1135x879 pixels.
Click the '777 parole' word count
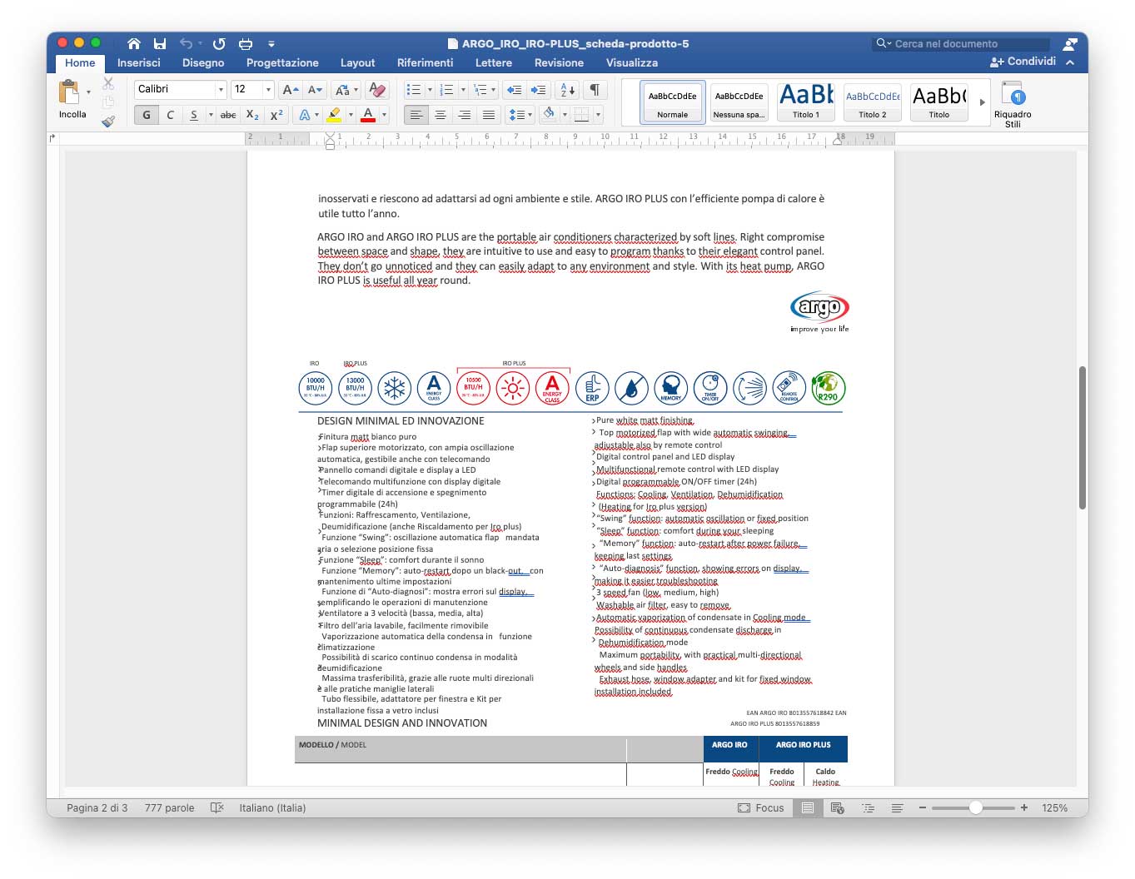(x=169, y=807)
